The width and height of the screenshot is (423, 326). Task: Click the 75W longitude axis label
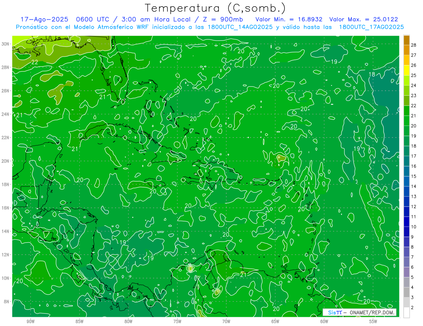coord(177,322)
